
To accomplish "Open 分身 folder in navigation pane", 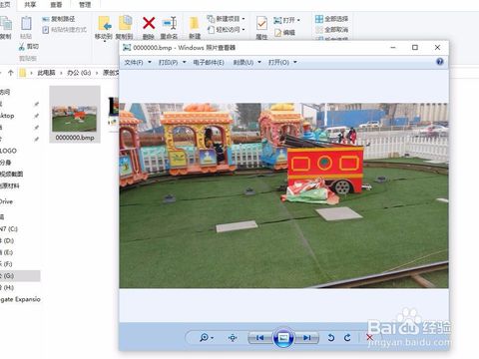I will click(6, 163).
